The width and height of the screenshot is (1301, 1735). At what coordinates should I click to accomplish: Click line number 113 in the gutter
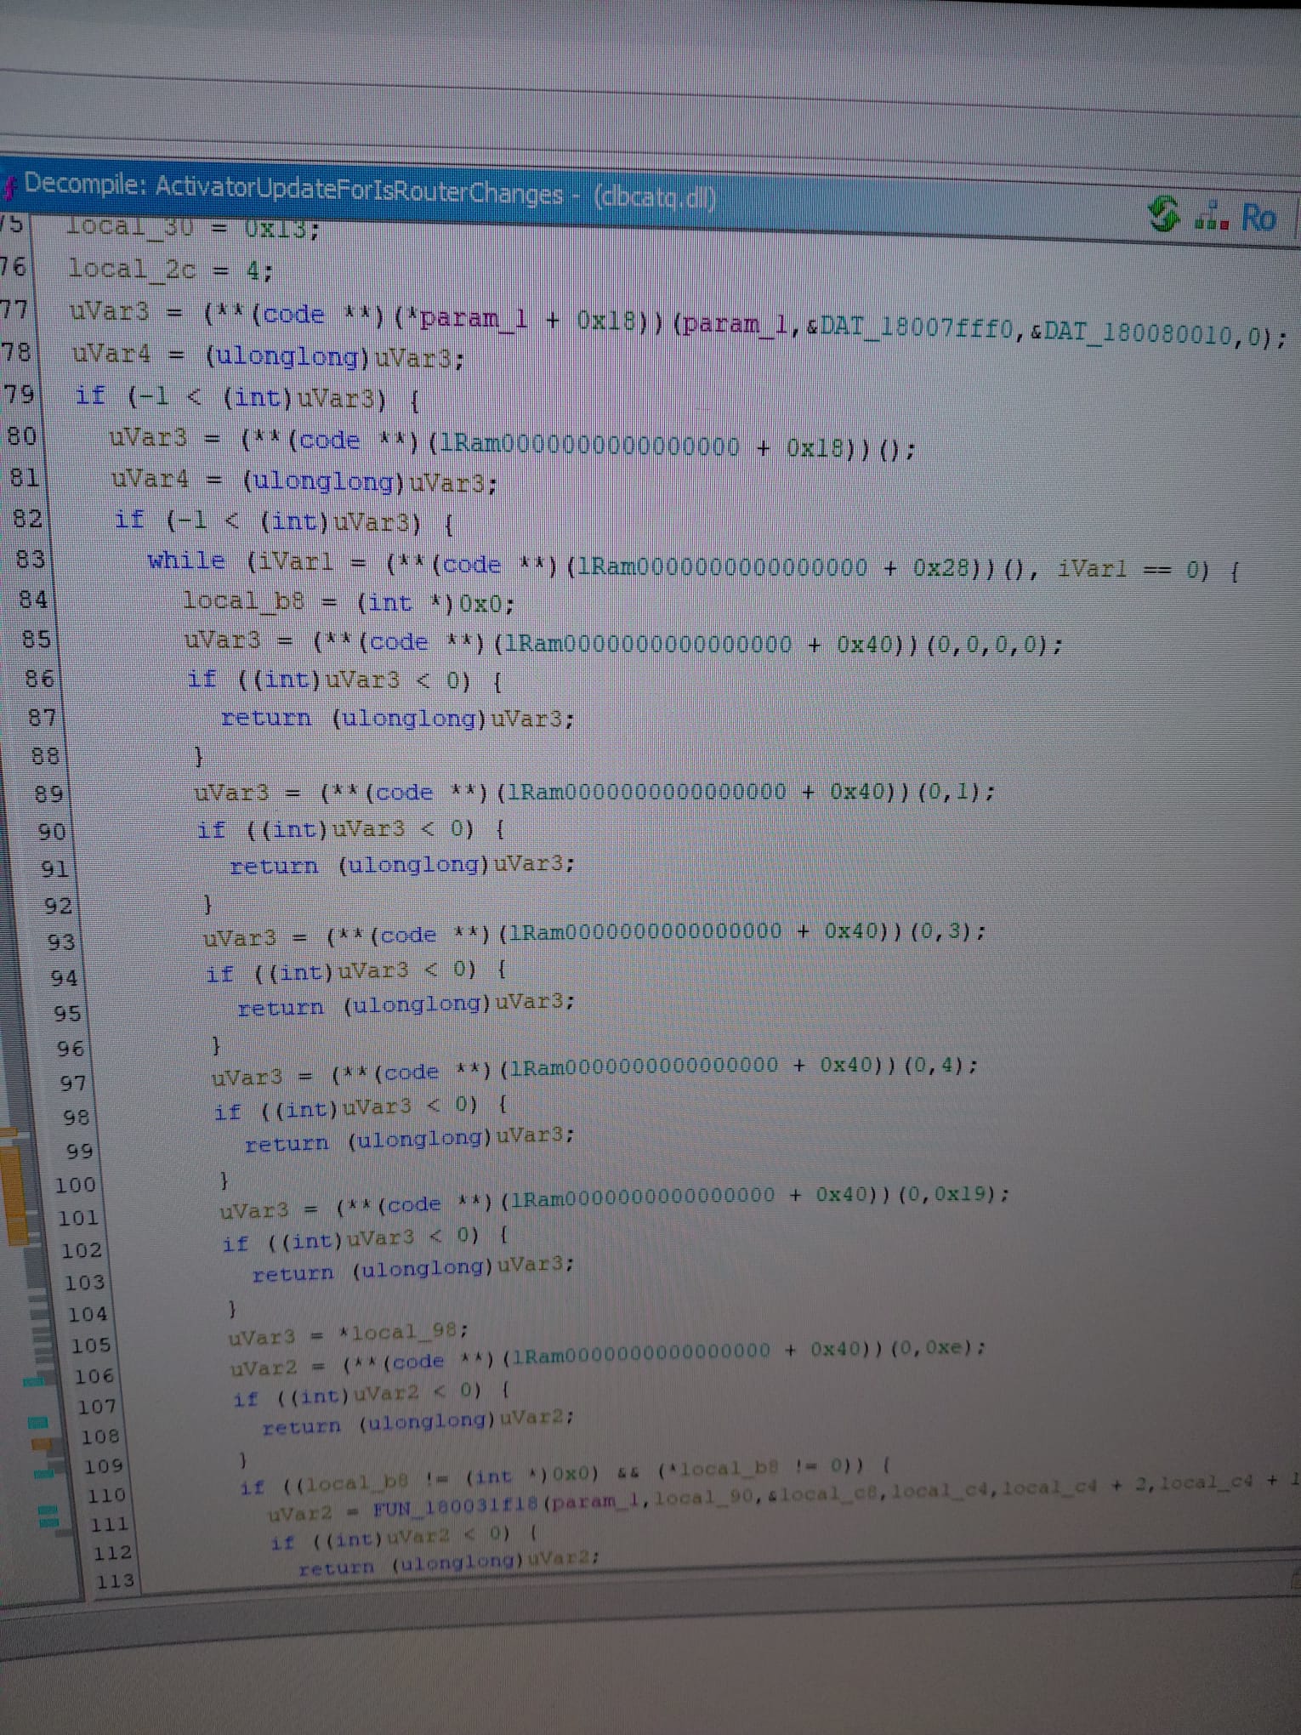tap(115, 1581)
